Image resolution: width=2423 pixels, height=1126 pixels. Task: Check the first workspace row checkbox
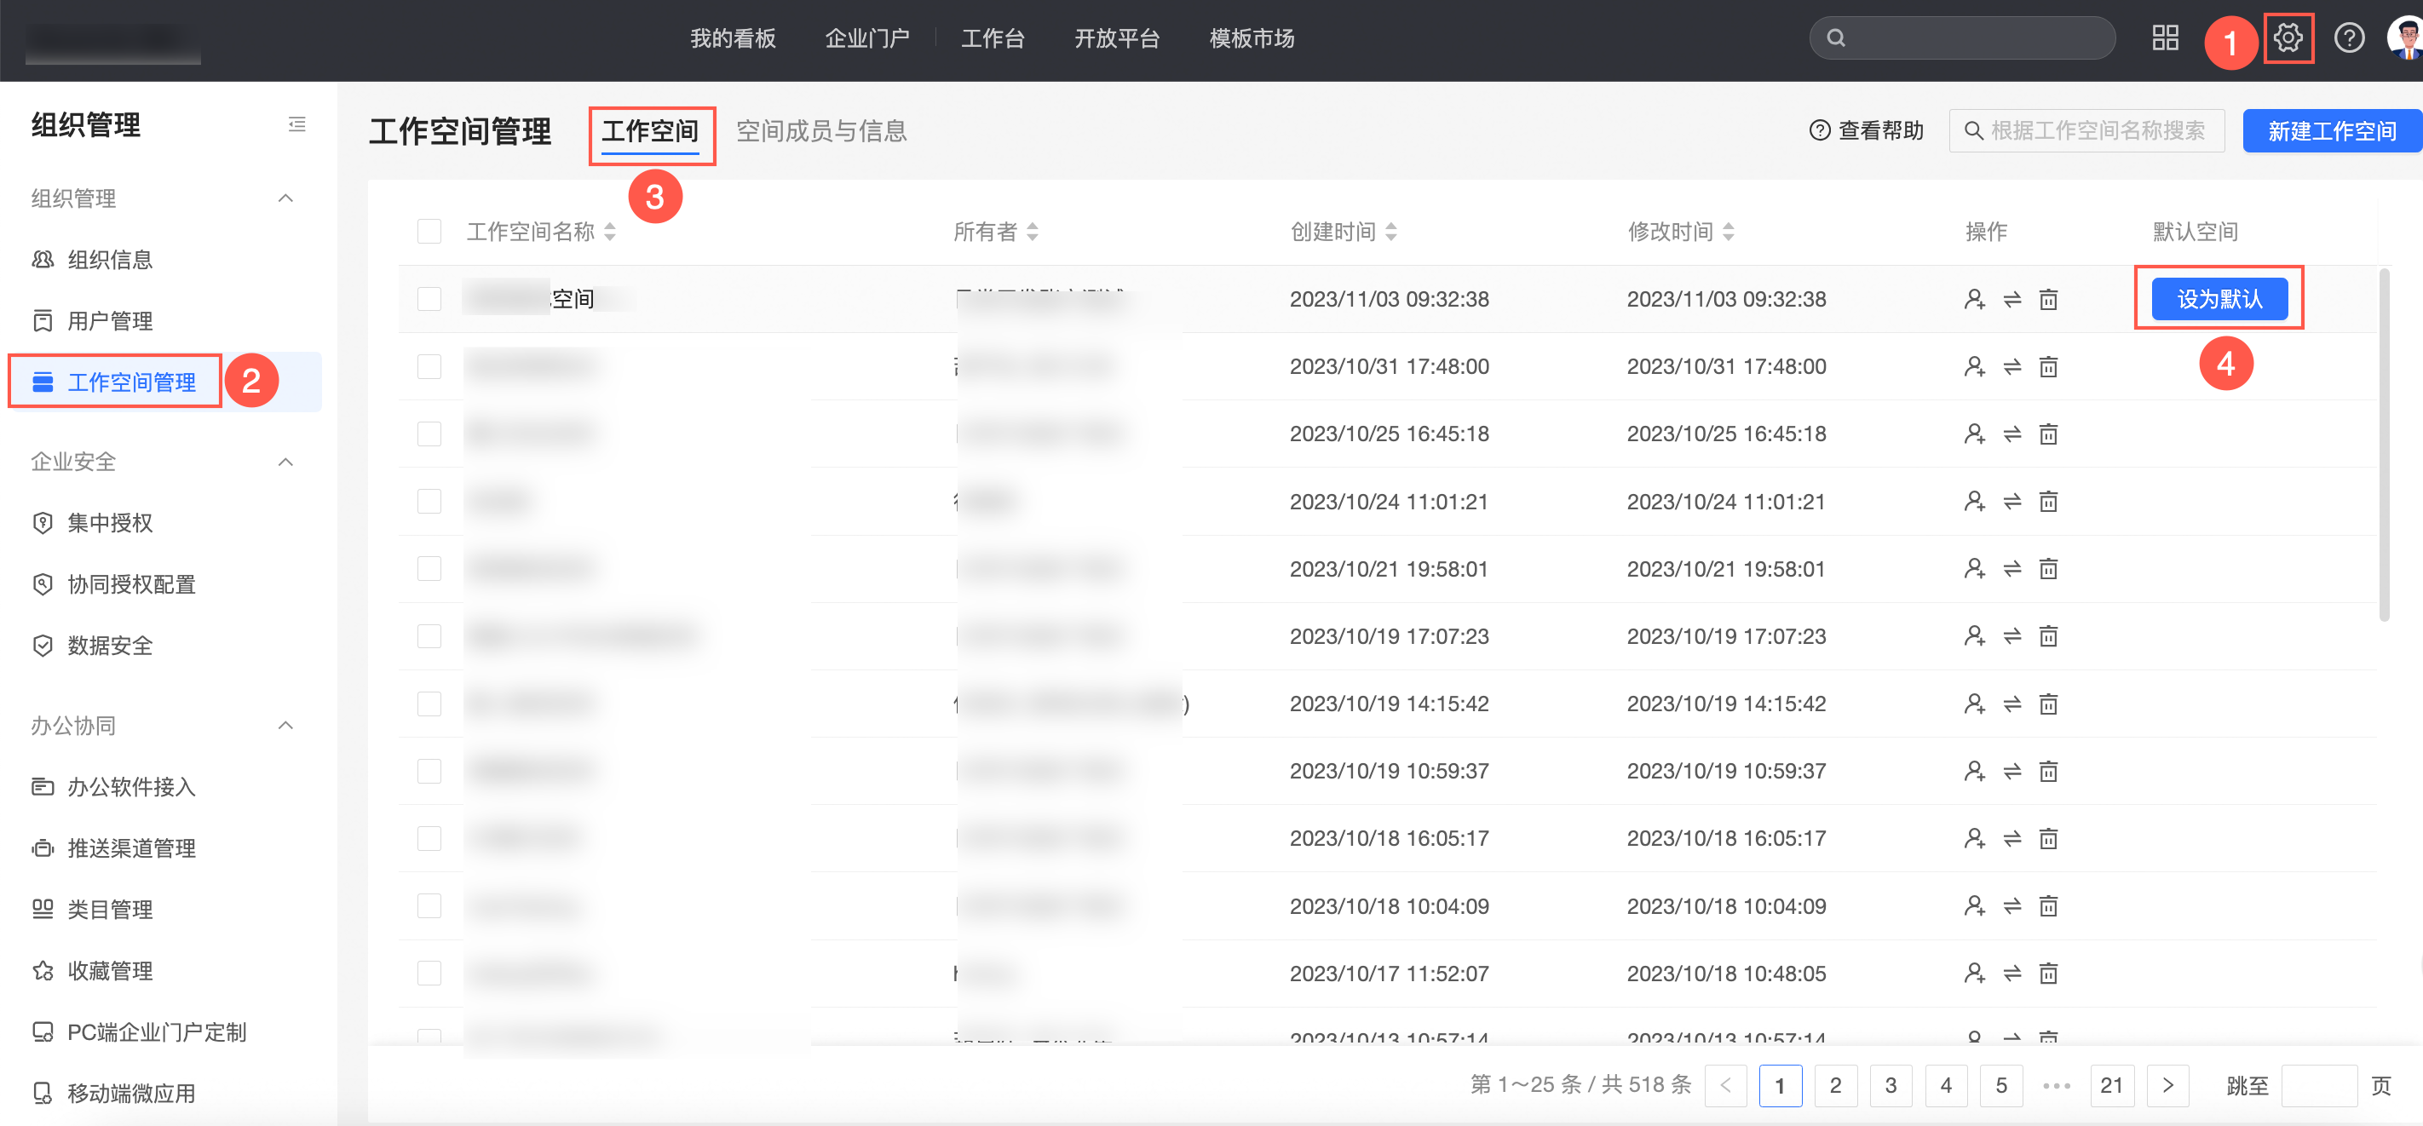point(429,299)
